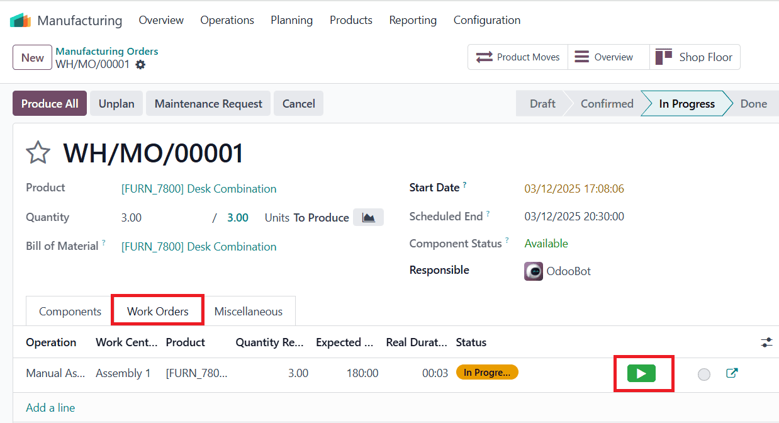
Task: Open work order in external link icon
Action: [732, 373]
